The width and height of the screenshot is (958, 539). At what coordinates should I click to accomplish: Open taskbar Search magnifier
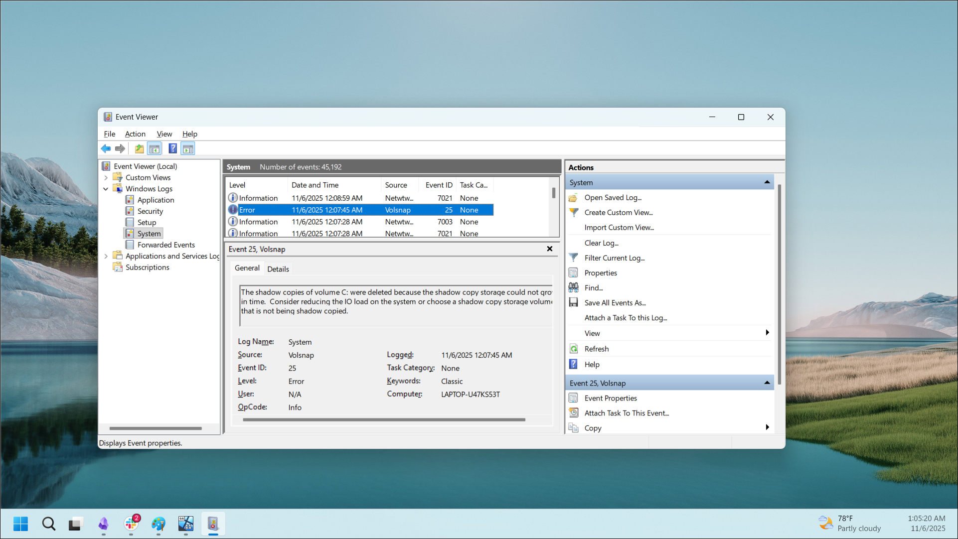48,524
